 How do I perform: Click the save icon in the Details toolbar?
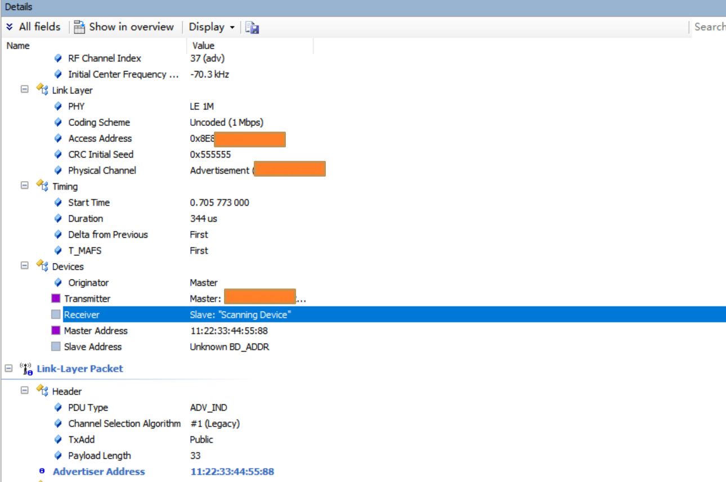[x=252, y=28]
